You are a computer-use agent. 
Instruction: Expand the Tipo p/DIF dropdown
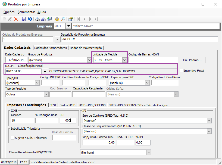coord(37,83)
